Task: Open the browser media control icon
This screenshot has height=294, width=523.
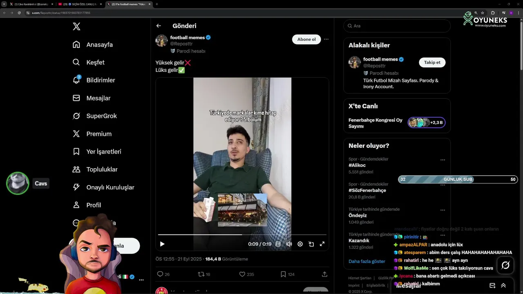Action: pyautogui.click(x=503, y=13)
